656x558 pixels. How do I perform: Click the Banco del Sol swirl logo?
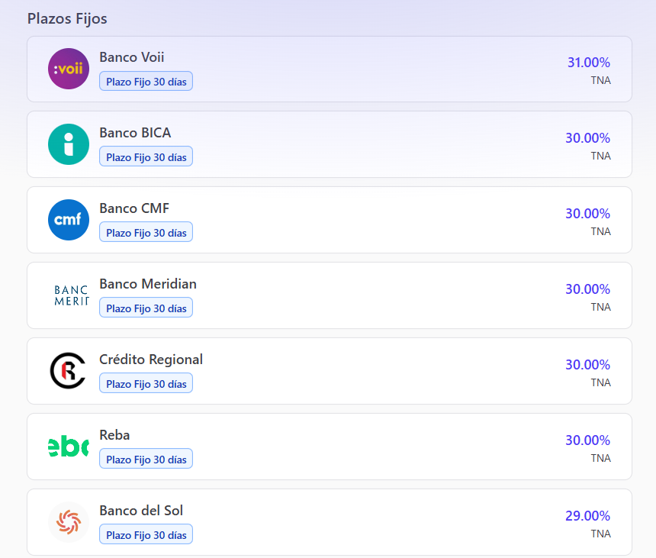(x=69, y=522)
